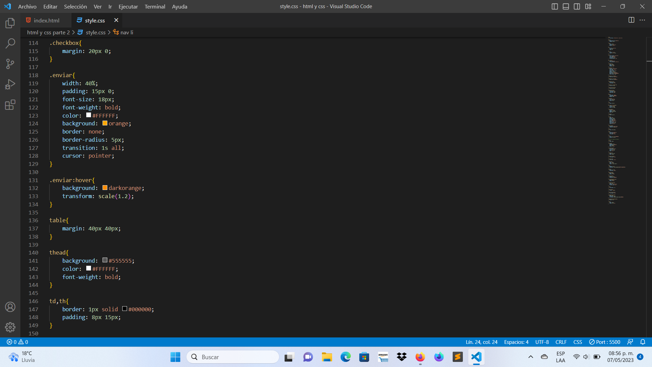Open the Ayuda menu
The height and width of the screenshot is (367, 652).
[x=180, y=6]
